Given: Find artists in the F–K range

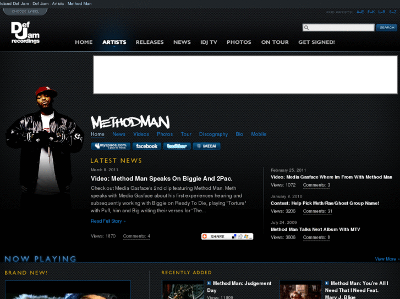Looking at the screenshot, I should [x=371, y=12].
